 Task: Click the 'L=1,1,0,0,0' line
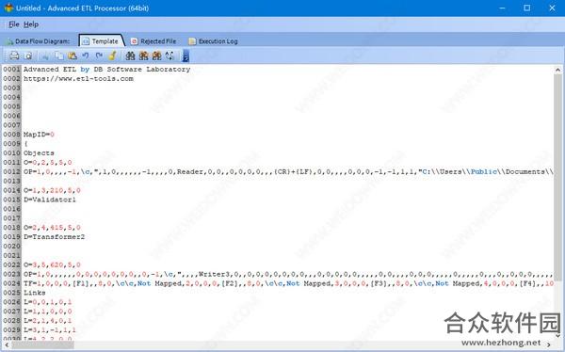(x=48, y=312)
